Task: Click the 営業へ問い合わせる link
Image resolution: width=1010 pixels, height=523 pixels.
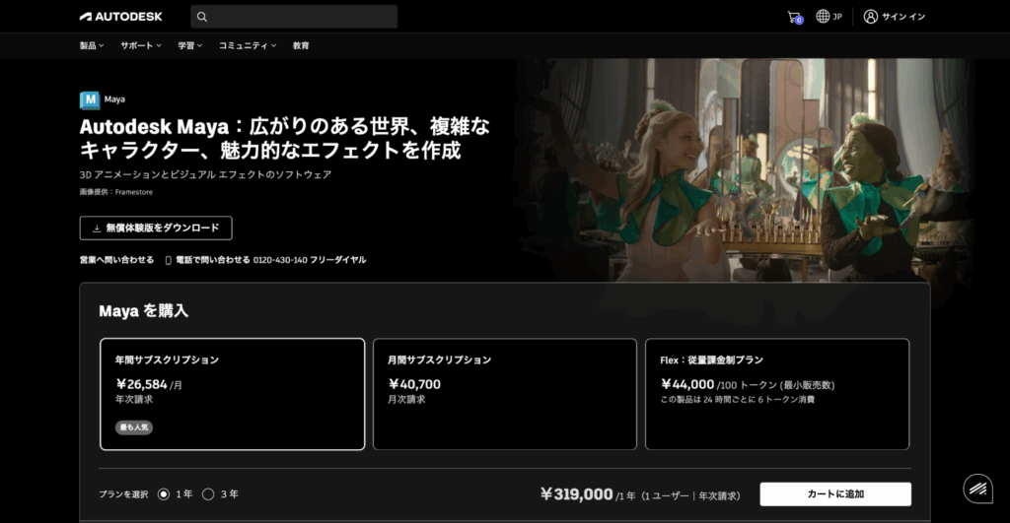Action: [x=116, y=260]
